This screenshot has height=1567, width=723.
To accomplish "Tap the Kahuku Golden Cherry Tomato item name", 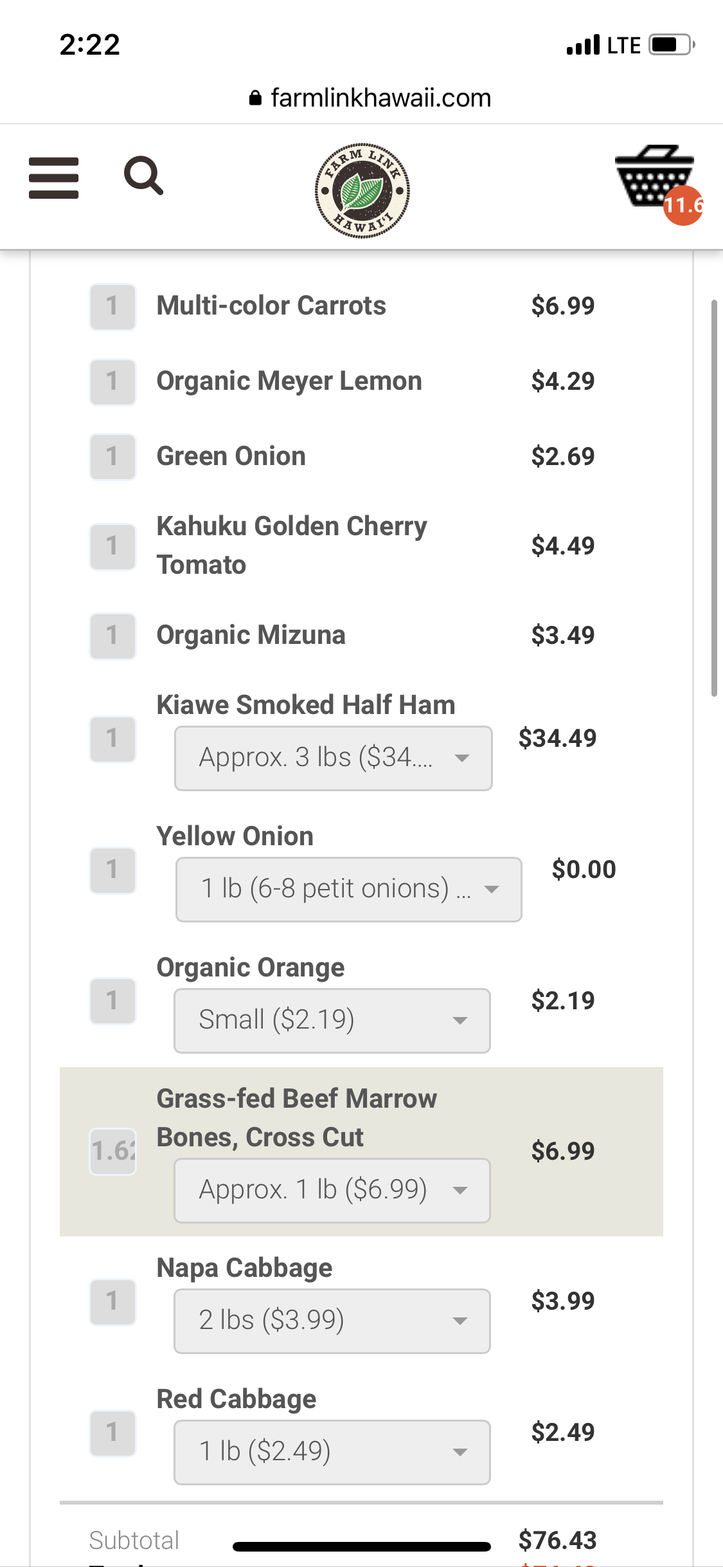I will click(291, 545).
